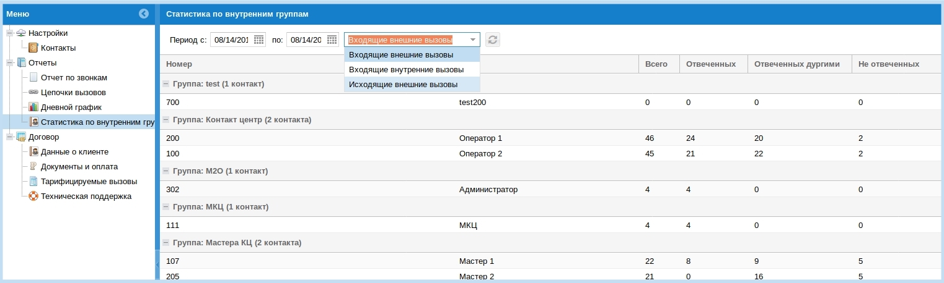Collapse group Мастера КЦ
This screenshot has height=283, width=944.
[165, 243]
